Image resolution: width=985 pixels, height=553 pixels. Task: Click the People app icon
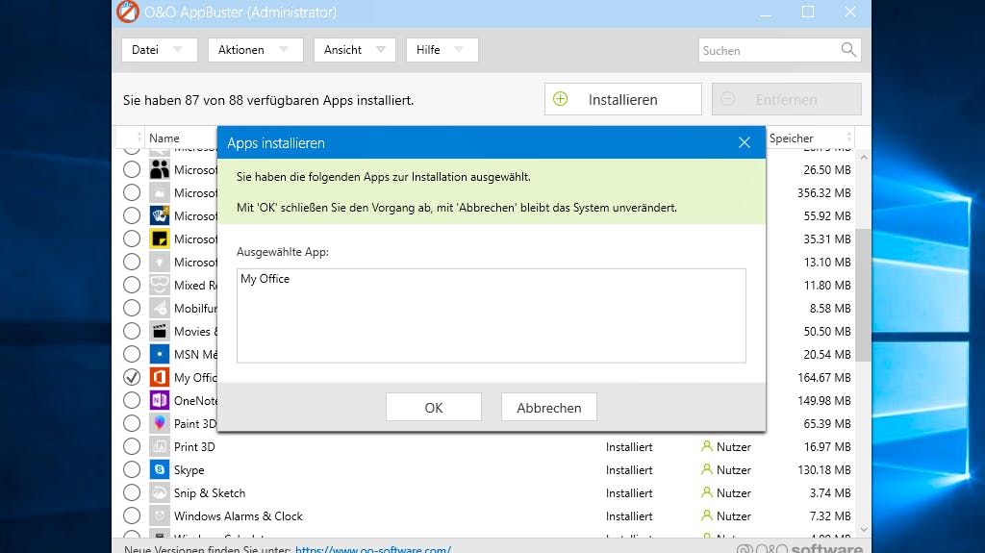[160, 169]
